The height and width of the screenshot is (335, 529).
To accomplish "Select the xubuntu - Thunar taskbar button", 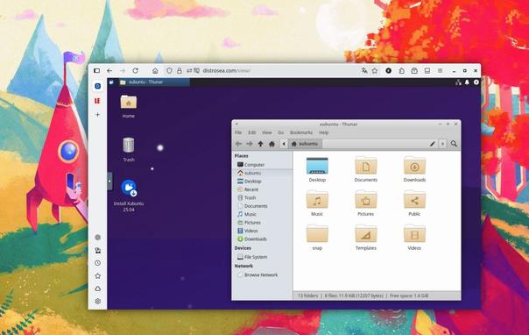I will click(154, 82).
